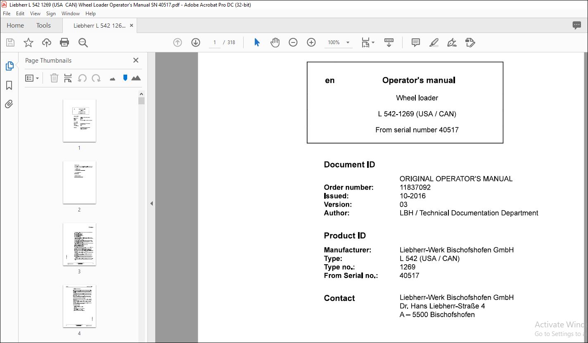
Task: Open the thumbnails options dropdown
Action: coord(32,78)
